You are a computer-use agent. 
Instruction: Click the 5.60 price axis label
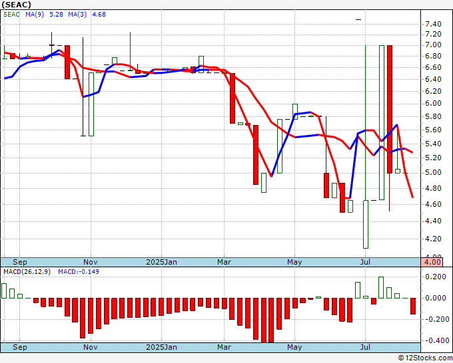point(434,130)
